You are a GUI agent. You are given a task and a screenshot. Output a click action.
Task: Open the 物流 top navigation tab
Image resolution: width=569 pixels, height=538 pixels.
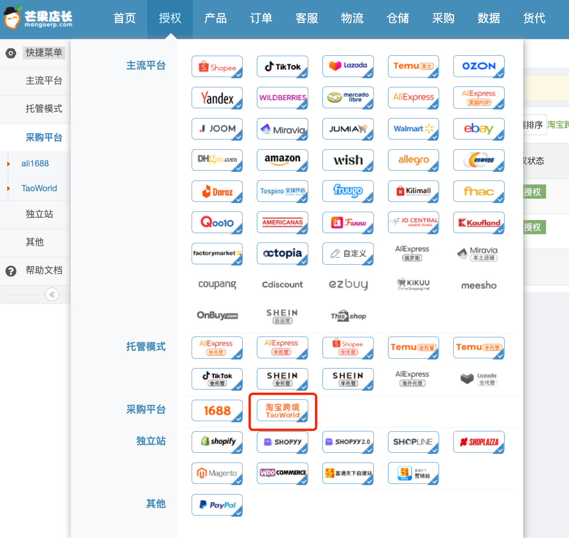352,18
